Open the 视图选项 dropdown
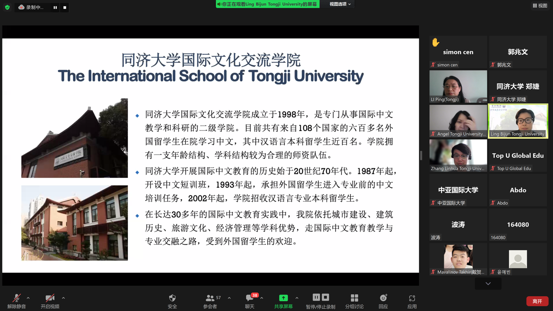 click(340, 4)
